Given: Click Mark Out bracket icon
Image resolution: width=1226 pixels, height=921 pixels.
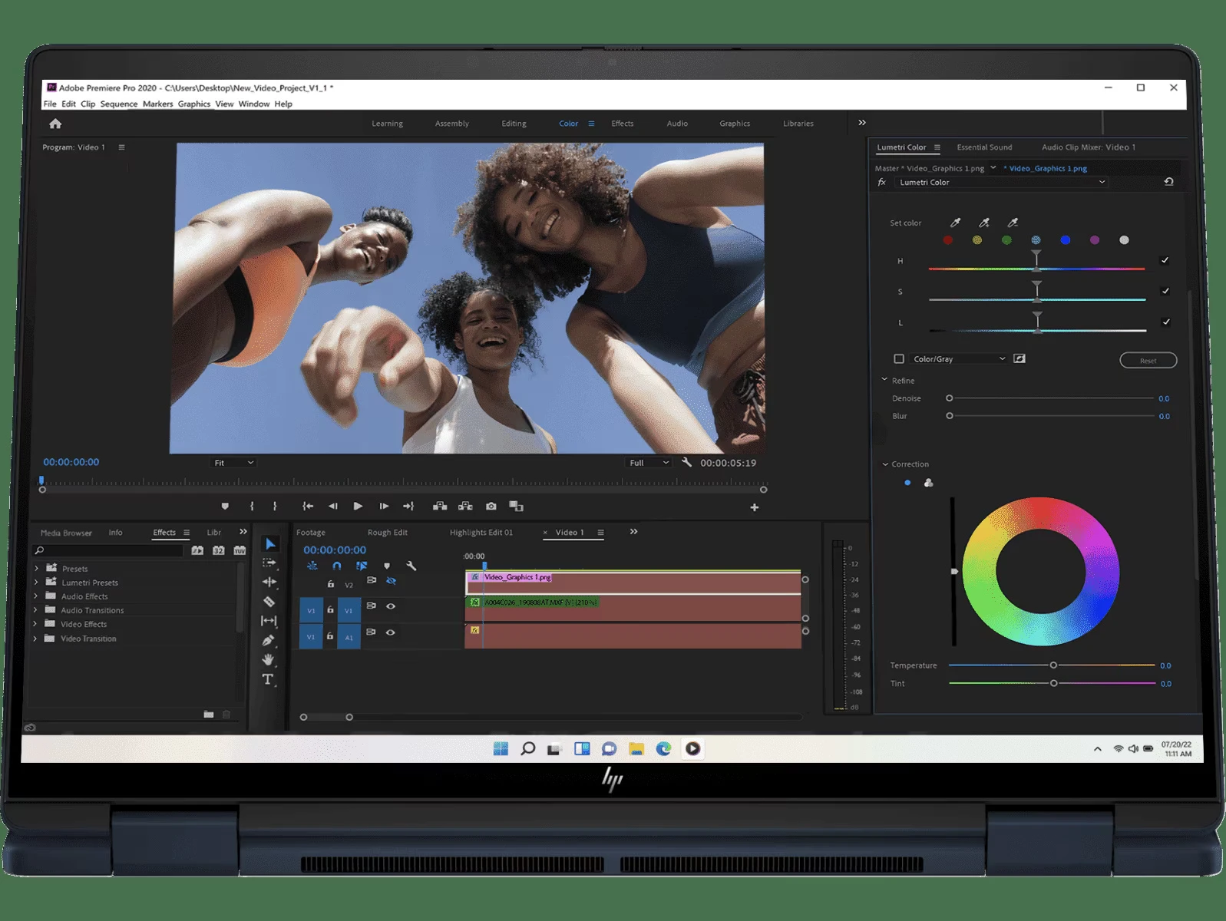Looking at the screenshot, I should [x=275, y=507].
